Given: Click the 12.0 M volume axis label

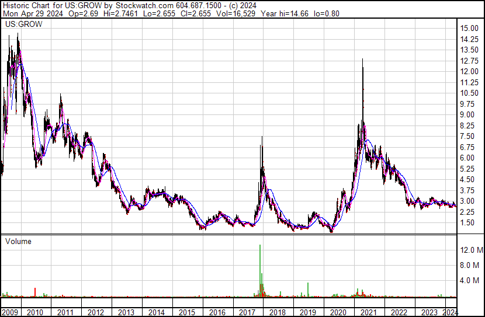Looking at the screenshot, I should [x=472, y=250].
